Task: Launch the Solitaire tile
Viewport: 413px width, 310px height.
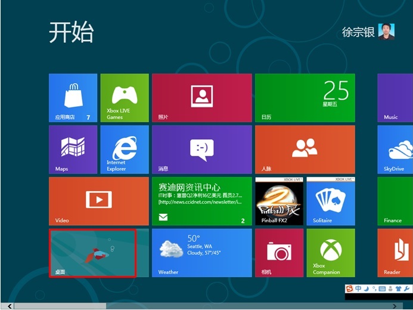Action: pos(331,201)
